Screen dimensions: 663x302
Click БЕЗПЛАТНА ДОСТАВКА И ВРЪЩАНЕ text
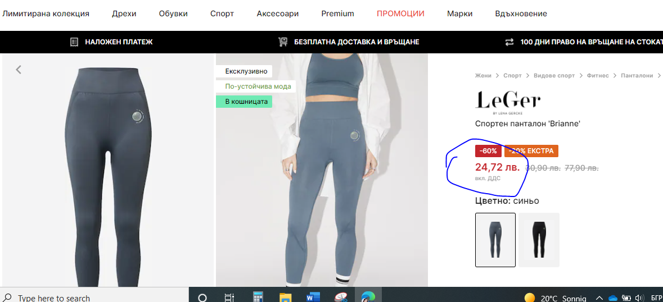click(357, 42)
